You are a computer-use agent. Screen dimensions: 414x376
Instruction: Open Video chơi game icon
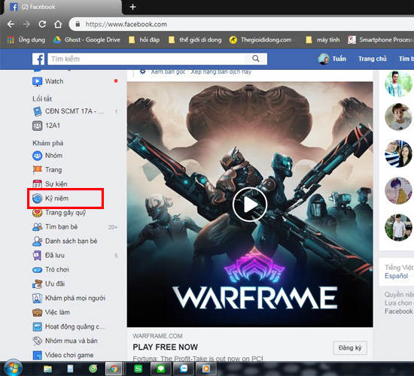pyautogui.click(x=37, y=355)
